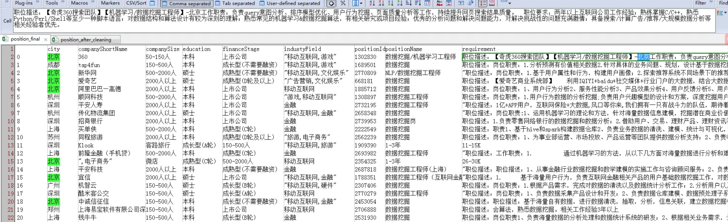Open the table grid dropdown arrow

(510, 3)
